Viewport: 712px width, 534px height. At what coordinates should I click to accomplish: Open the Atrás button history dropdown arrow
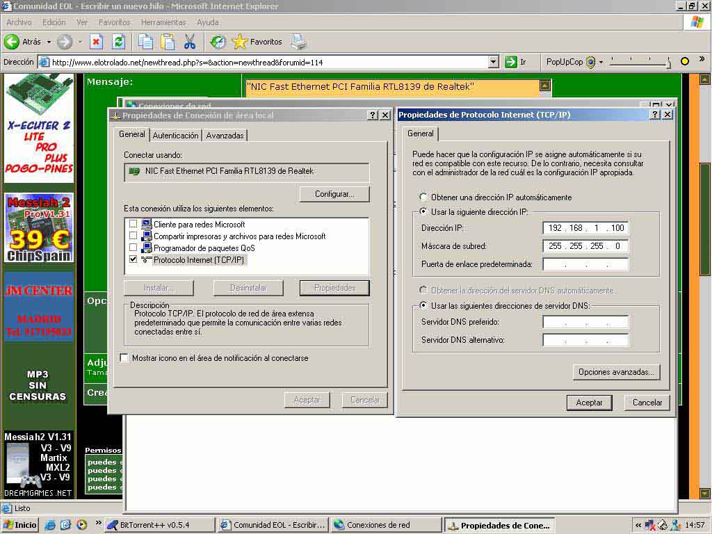48,42
